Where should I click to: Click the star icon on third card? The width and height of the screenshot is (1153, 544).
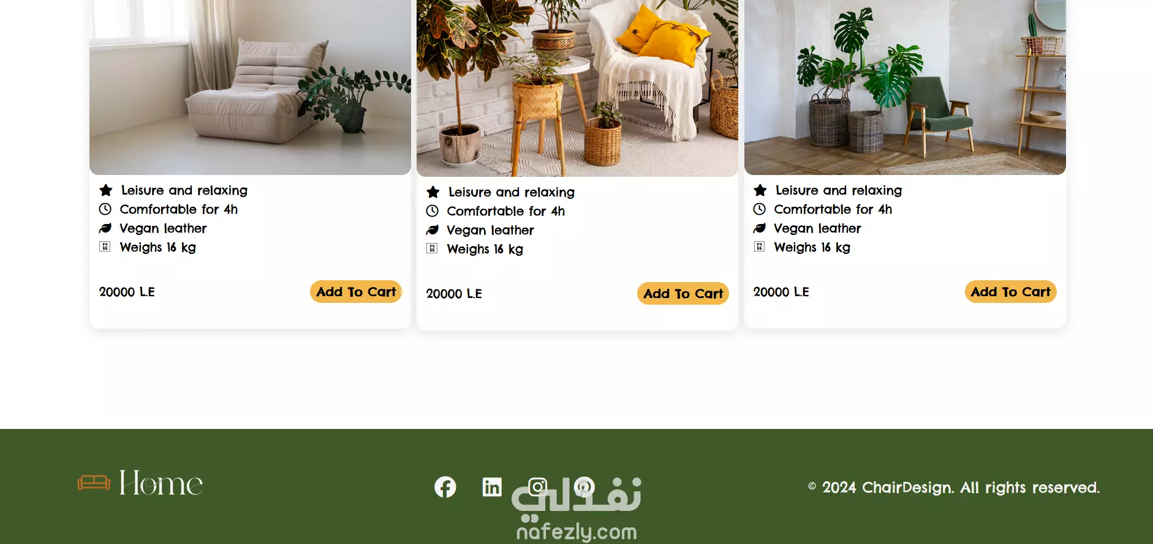(760, 190)
